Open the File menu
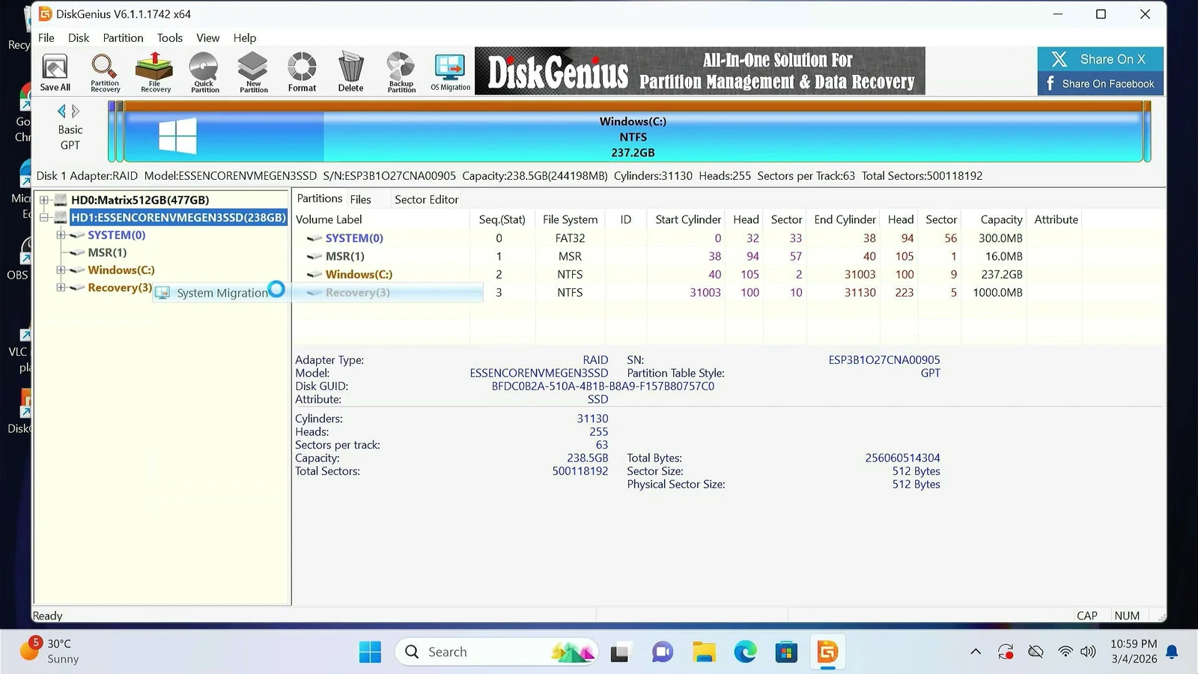This screenshot has height=674, width=1198. (46, 37)
